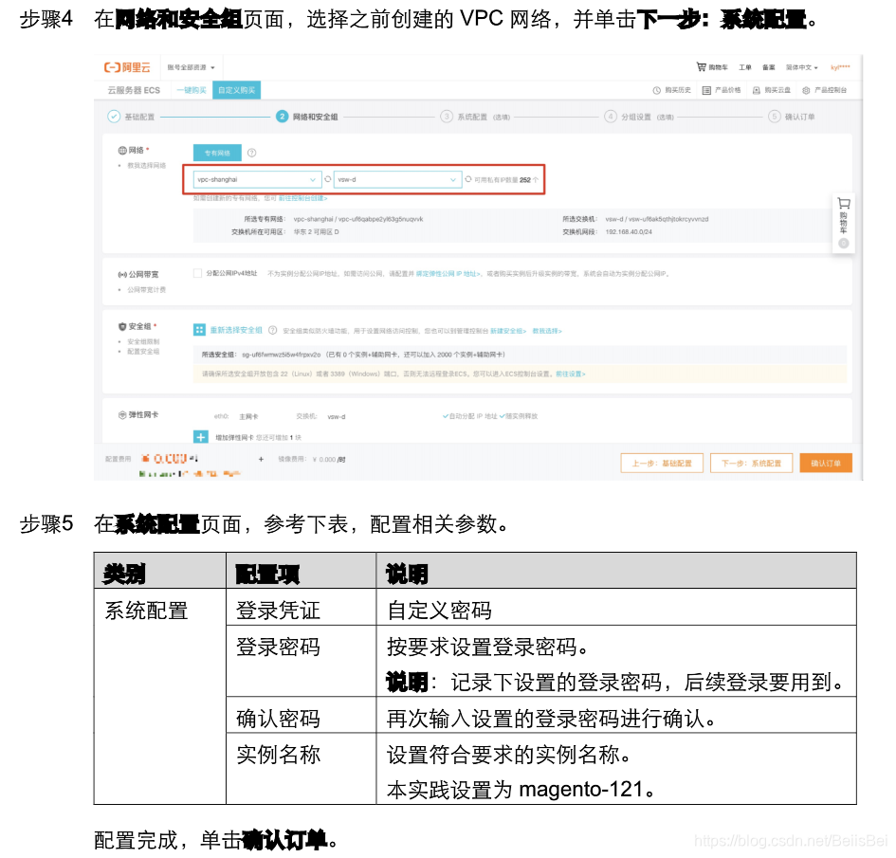Image resolution: width=896 pixels, height=858 pixels.
Task: Go to step 3 系统配置
Action: (475, 117)
